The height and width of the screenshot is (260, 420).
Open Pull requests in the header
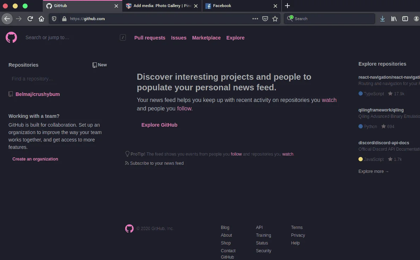tap(150, 38)
